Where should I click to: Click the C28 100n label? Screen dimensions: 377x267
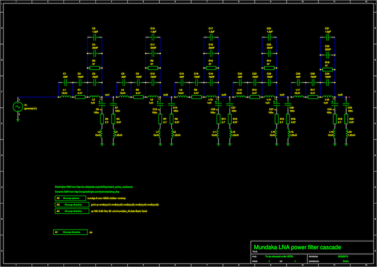pos(292,109)
